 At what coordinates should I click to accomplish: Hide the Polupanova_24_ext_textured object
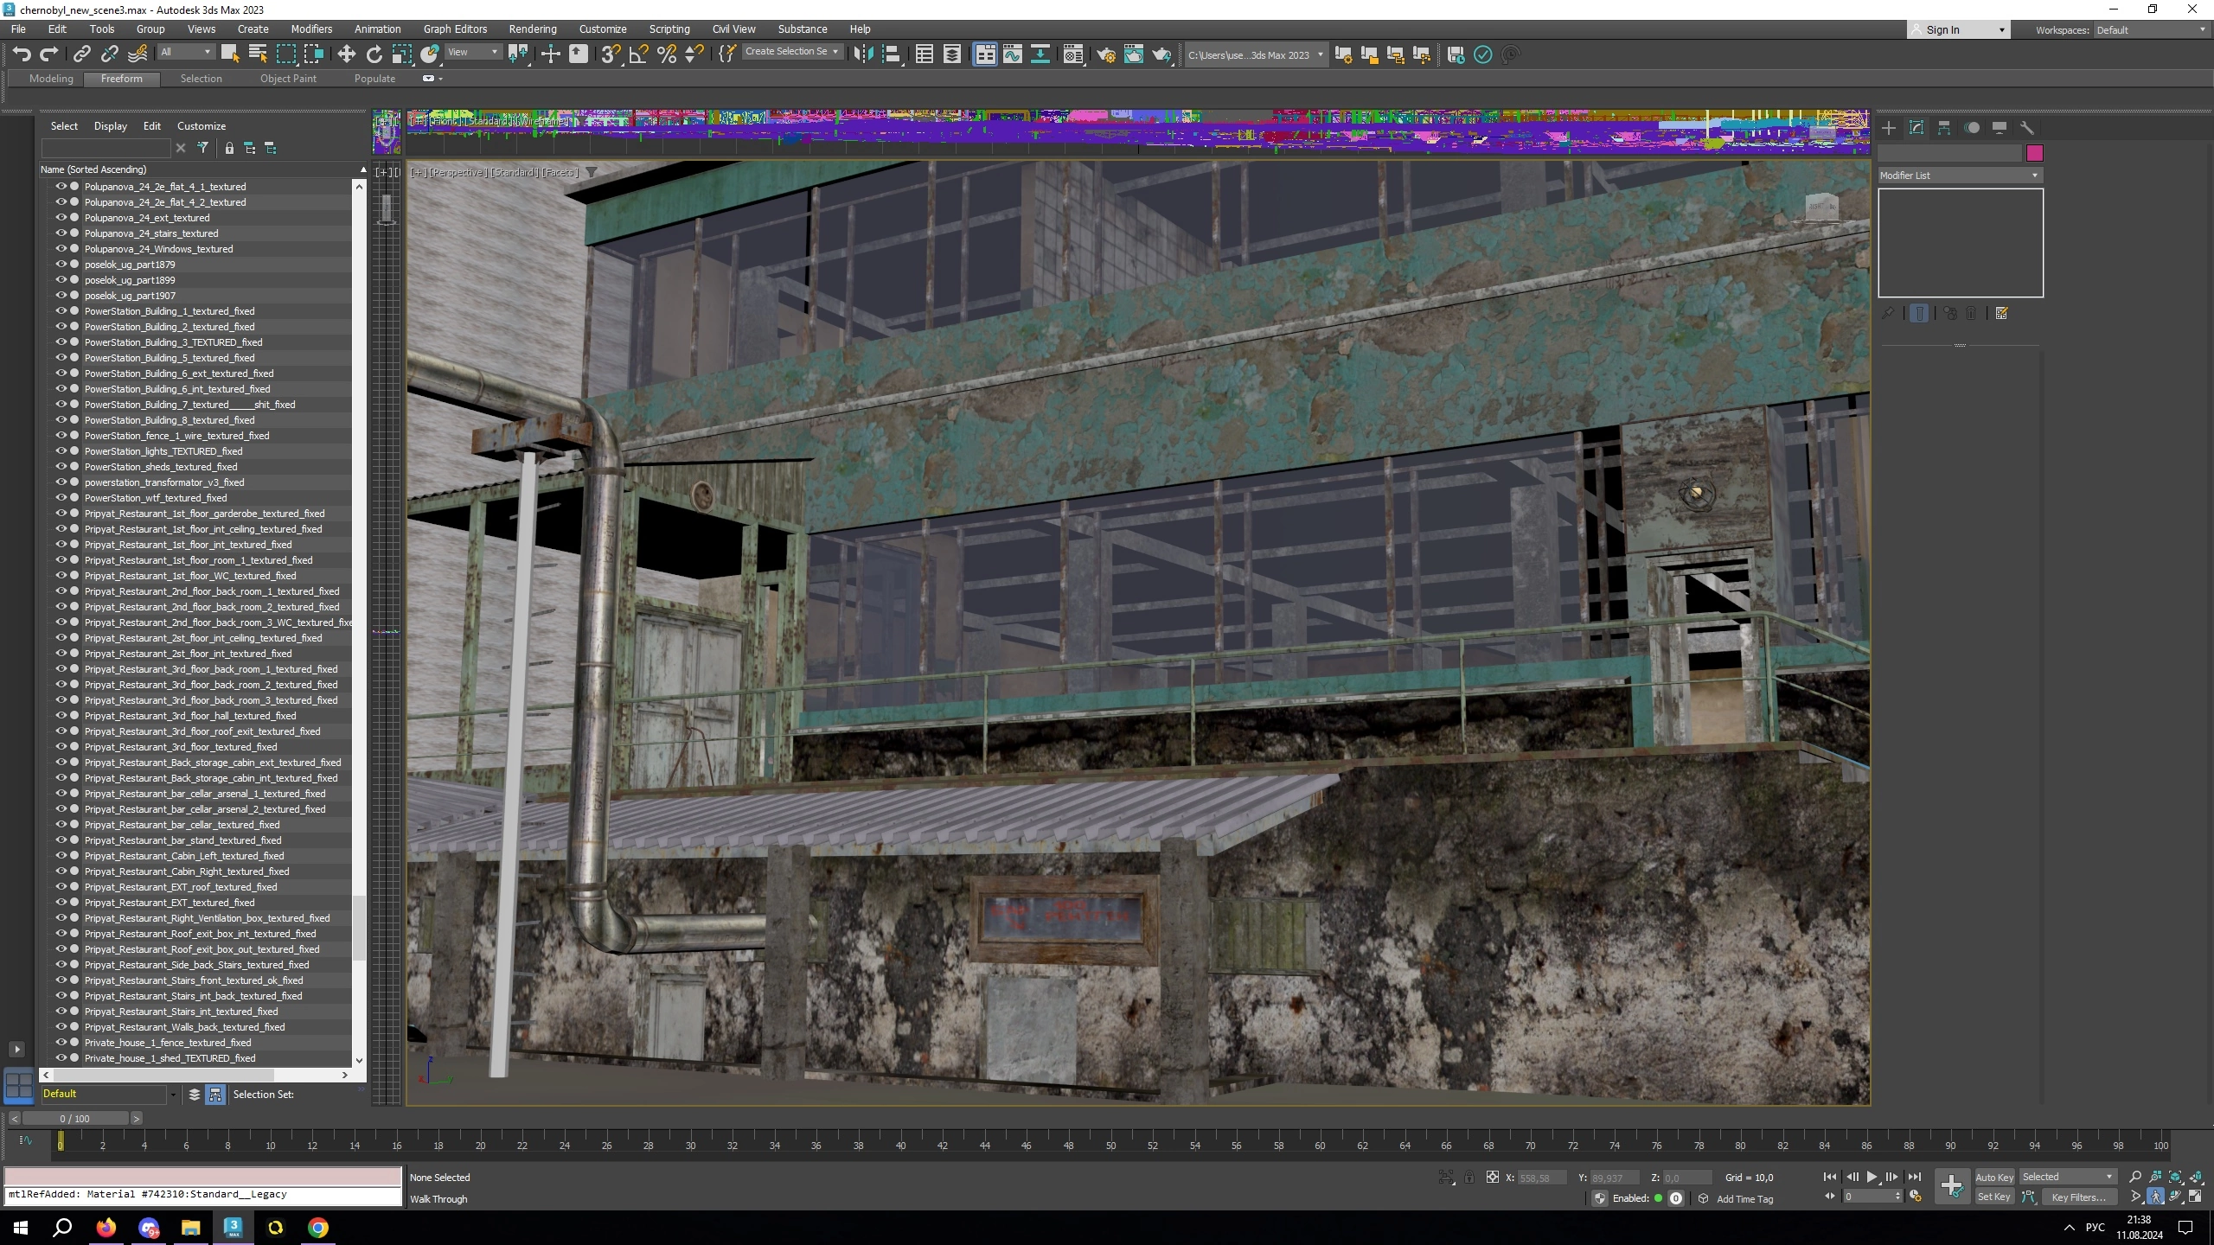click(x=61, y=218)
